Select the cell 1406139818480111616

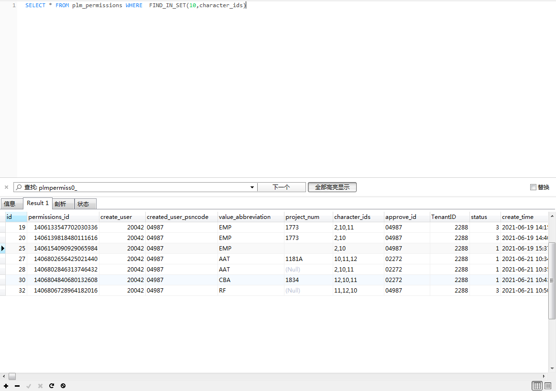(63, 238)
